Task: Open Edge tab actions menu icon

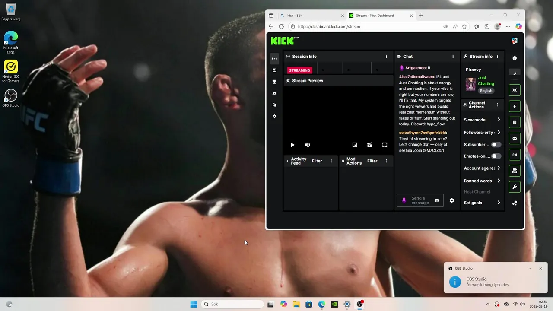Action: coord(271,16)
